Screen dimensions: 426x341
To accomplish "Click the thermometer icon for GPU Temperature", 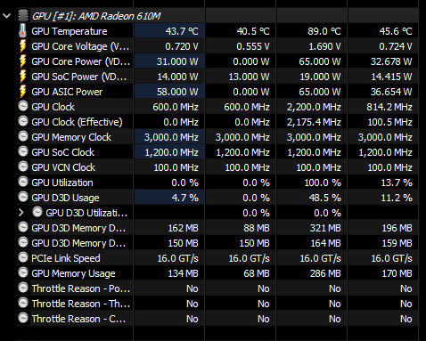I will tap(23, 31).
